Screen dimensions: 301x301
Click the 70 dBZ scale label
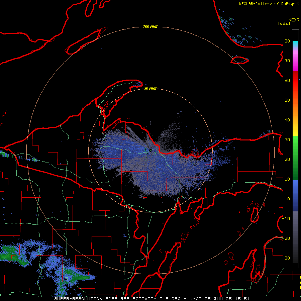pyautogui.click(x=287, y=61)
